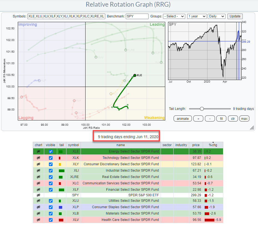Sort table by chart column header
This screenshot has width=258, height=227.
click(x=38, y=145)
